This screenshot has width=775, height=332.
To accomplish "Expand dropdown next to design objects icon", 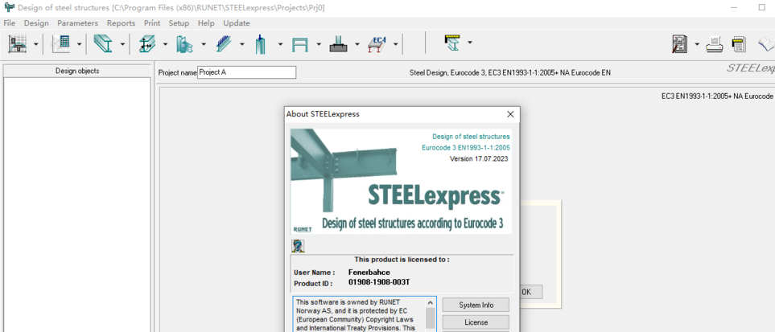I will coord(36,44).
